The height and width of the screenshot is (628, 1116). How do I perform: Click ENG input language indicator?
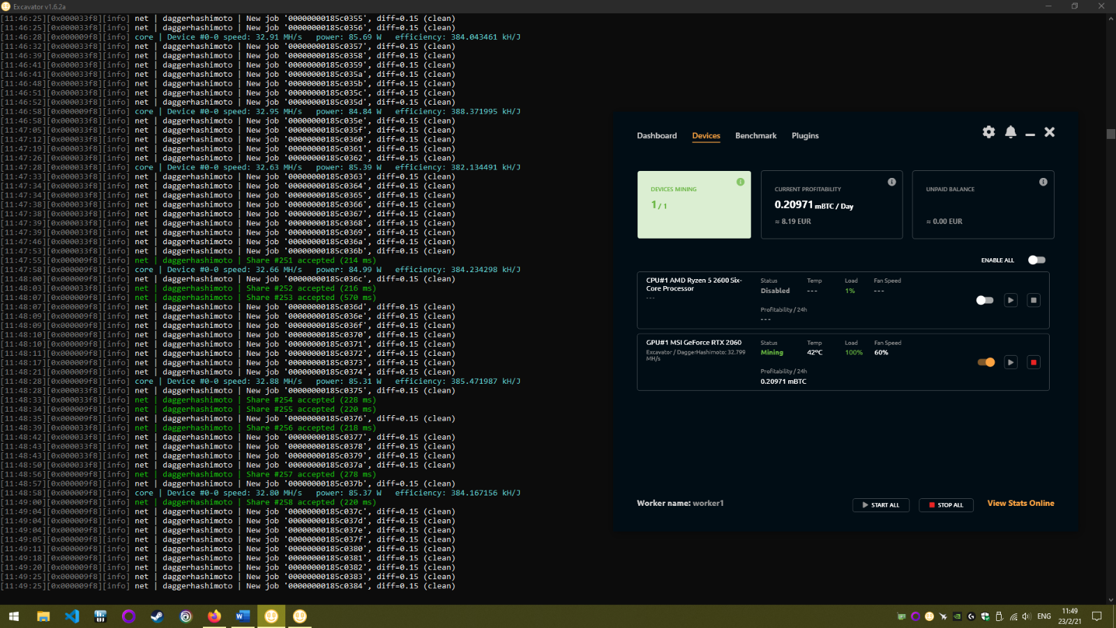[1044, 616]
